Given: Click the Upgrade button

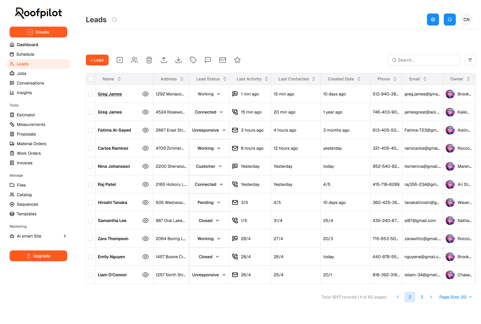Looking at the screenshot, I should tap(38, 256).
